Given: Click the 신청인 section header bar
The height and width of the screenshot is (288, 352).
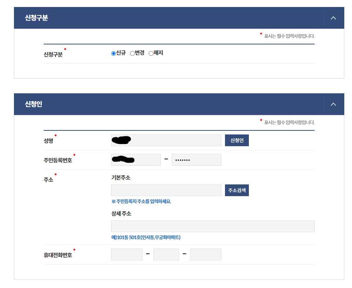Looking at the screenshot, I should (x=147, y=104).
